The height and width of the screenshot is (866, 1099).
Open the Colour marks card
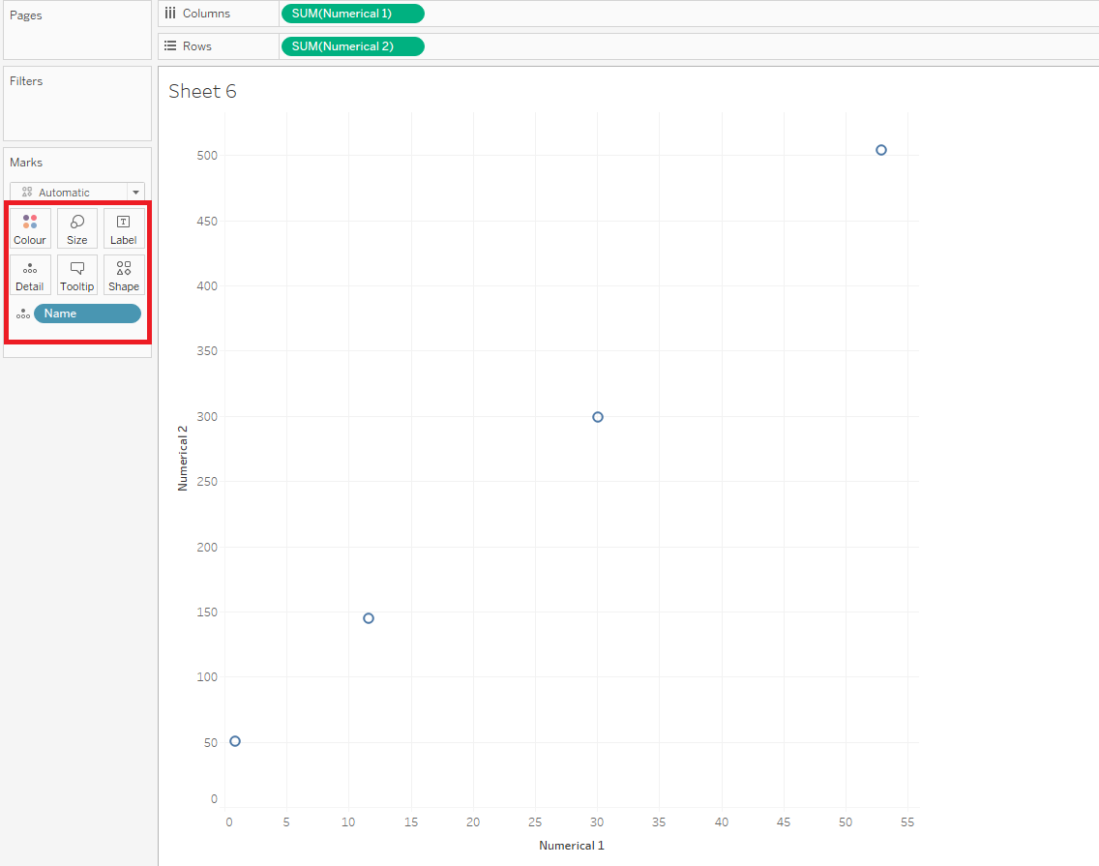click(x=30, y=228)
